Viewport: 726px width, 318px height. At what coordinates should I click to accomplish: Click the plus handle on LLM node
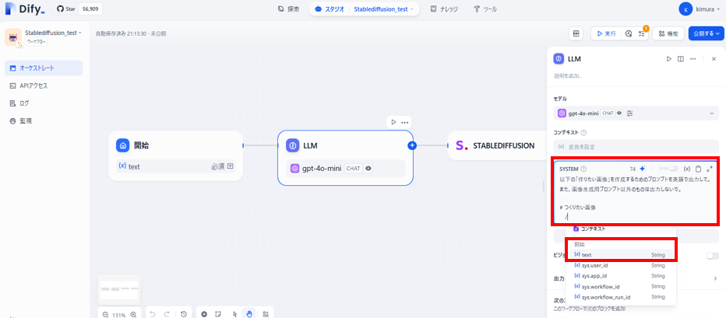(412, 145)
